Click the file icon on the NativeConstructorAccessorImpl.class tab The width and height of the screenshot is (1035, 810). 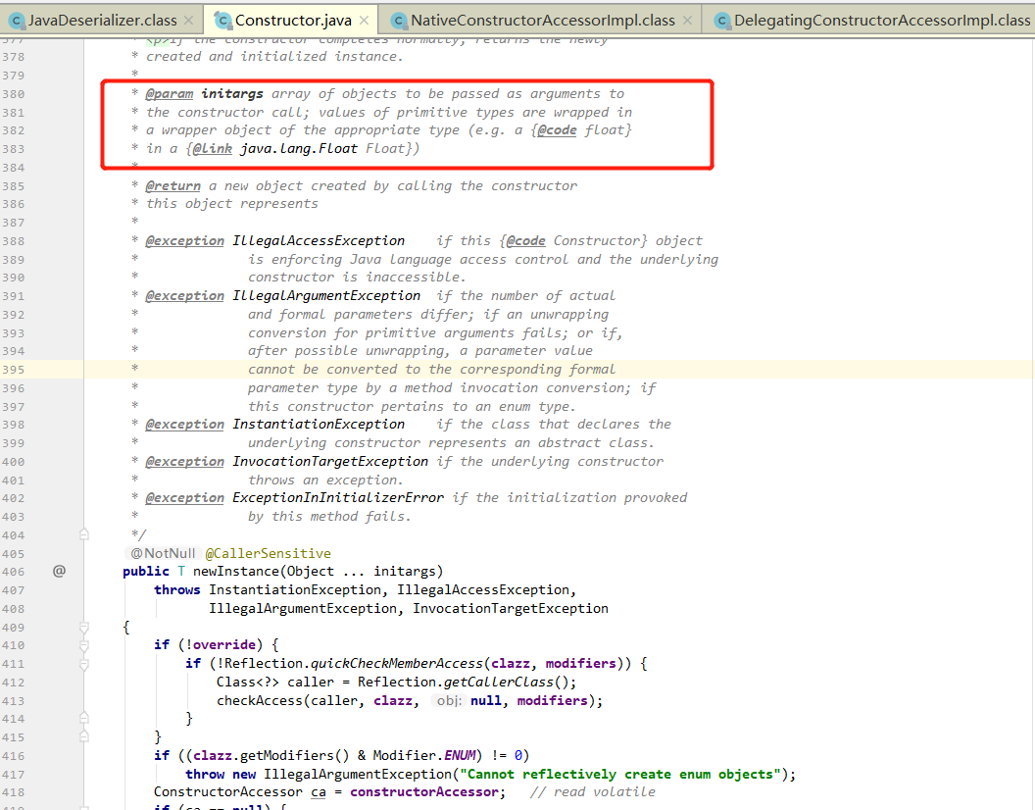point(398,20)
